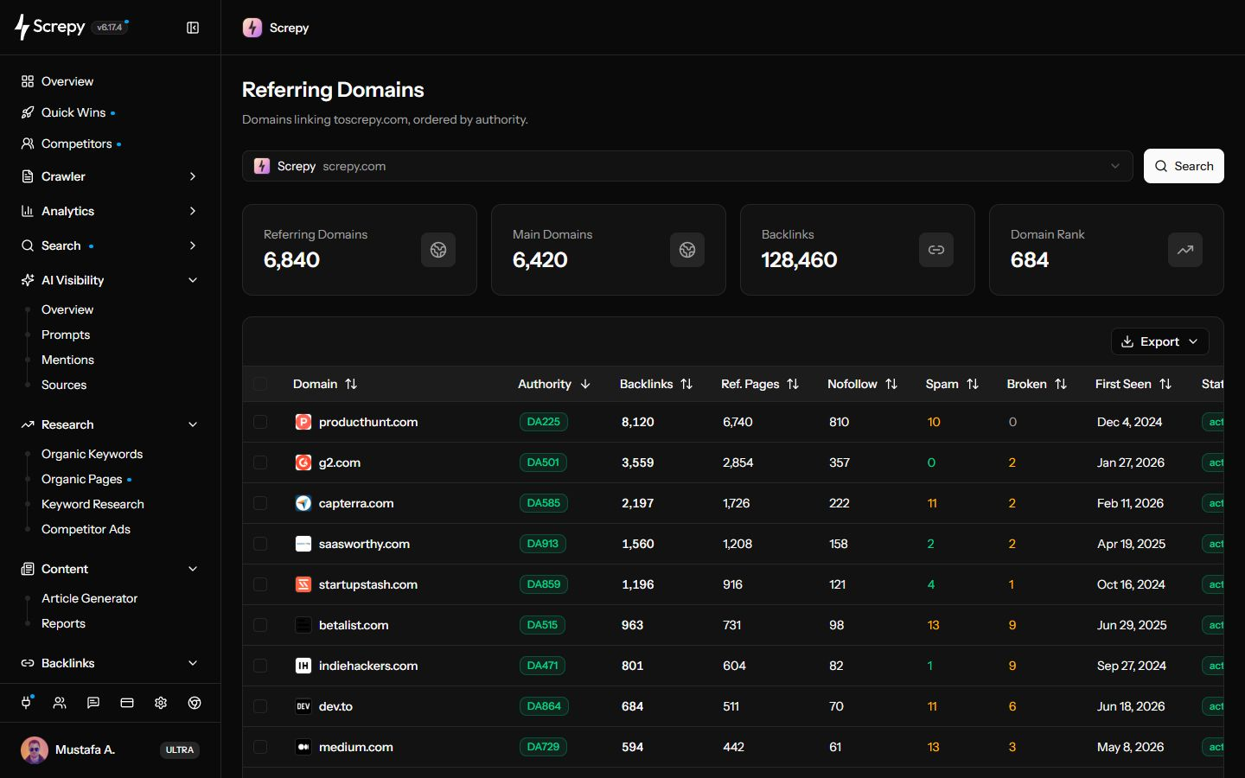Screen dimensions: 1245x778
Task: Sort by the First Seen column arrows
Action: coord(1165,384)
